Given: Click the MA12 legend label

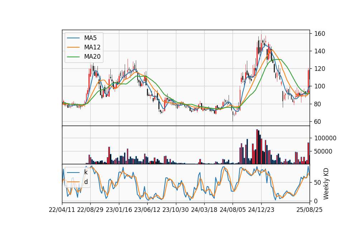Looking at the screenshot, I should [92, 47].
